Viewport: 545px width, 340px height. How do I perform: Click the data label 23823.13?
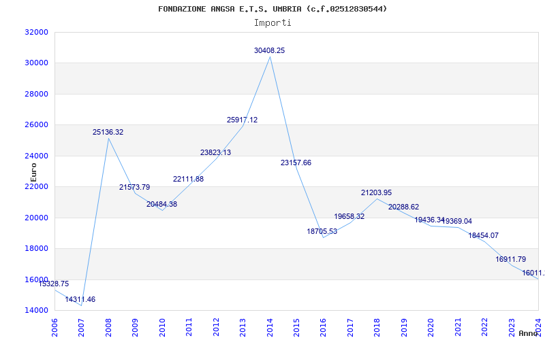(x=215, y=152)
